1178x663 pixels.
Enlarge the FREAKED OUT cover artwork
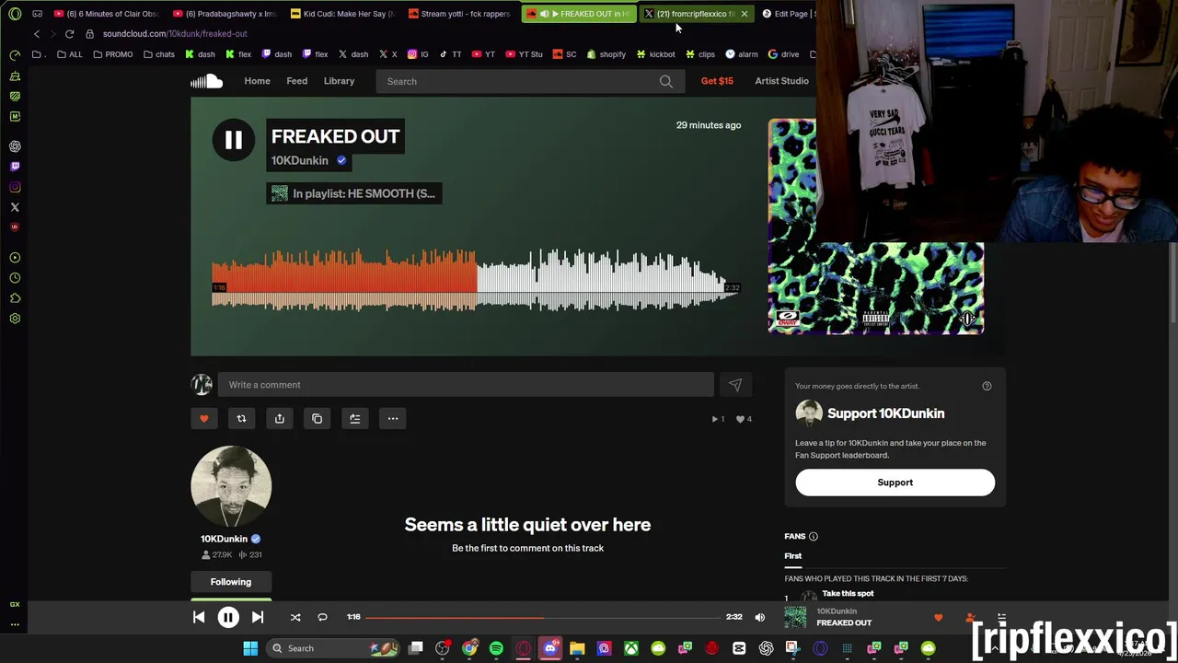click(875, 227)
